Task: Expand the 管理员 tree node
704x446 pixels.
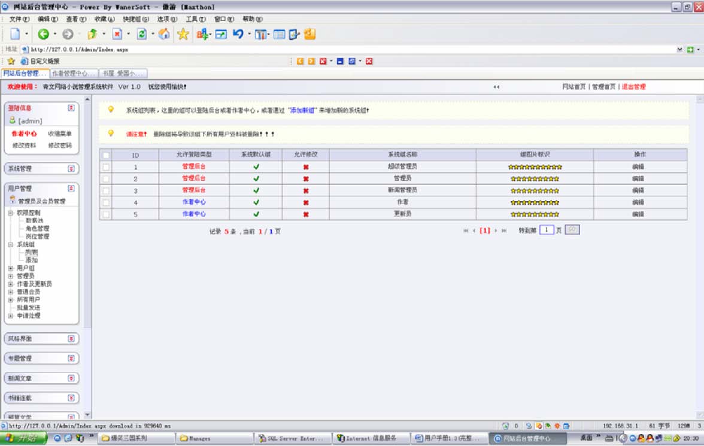Action: [x=10, y=276]
